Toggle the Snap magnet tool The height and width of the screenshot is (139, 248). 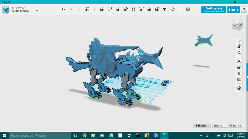(x=173, y=9)
